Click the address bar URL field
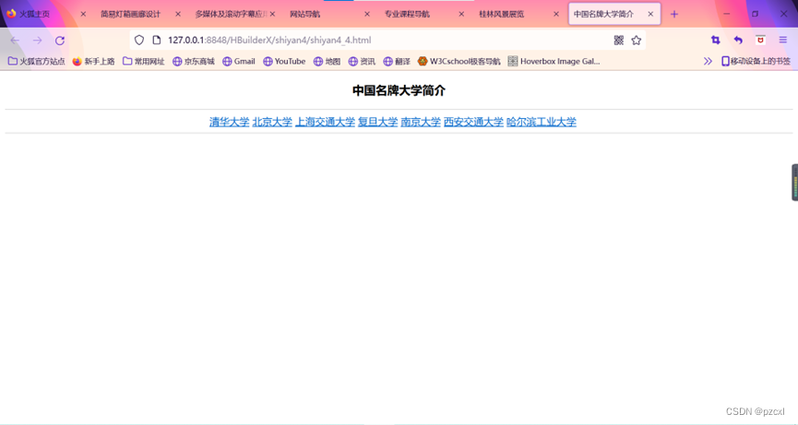 coord(387,41)
